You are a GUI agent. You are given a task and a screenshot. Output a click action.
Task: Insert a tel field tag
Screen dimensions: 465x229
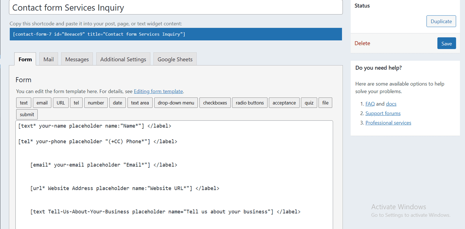click(x=76, y=103)
